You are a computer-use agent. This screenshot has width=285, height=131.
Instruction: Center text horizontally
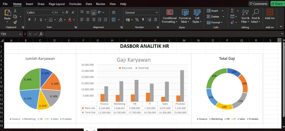88,19
